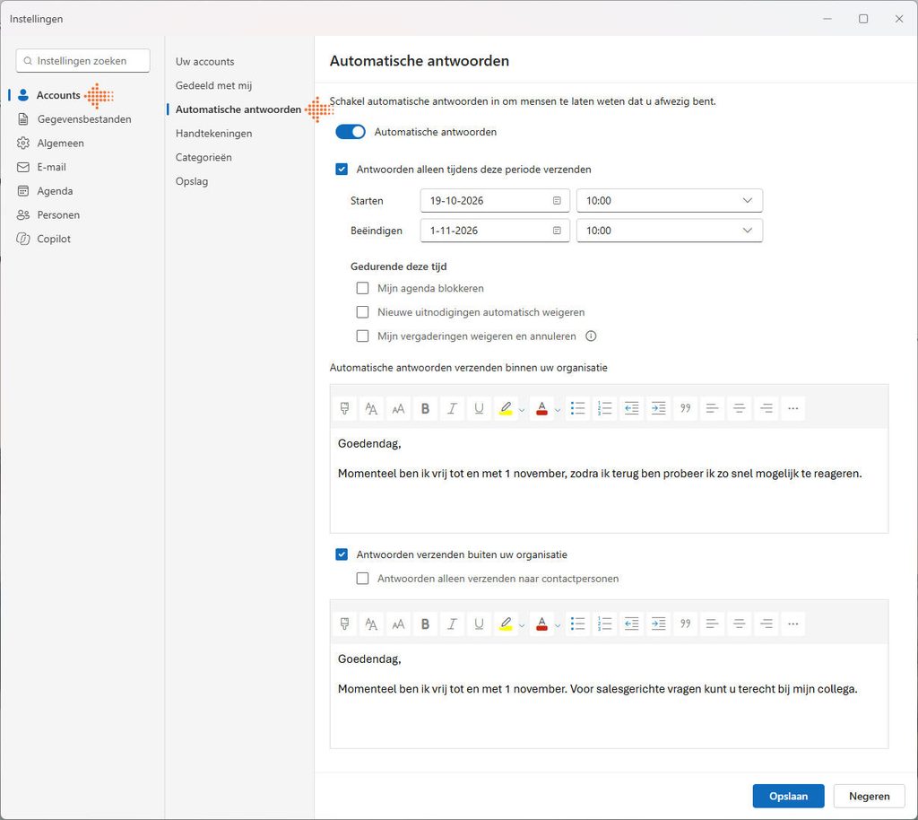This screenshot has width=918, height=820.
Task: Expand highlight color options in external toolbar
Action: click(522, 625)
